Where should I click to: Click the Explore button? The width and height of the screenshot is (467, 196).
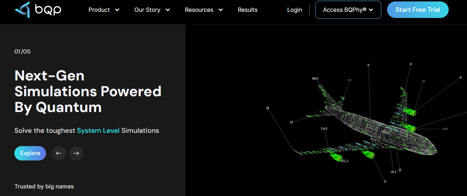click(30, 153)
